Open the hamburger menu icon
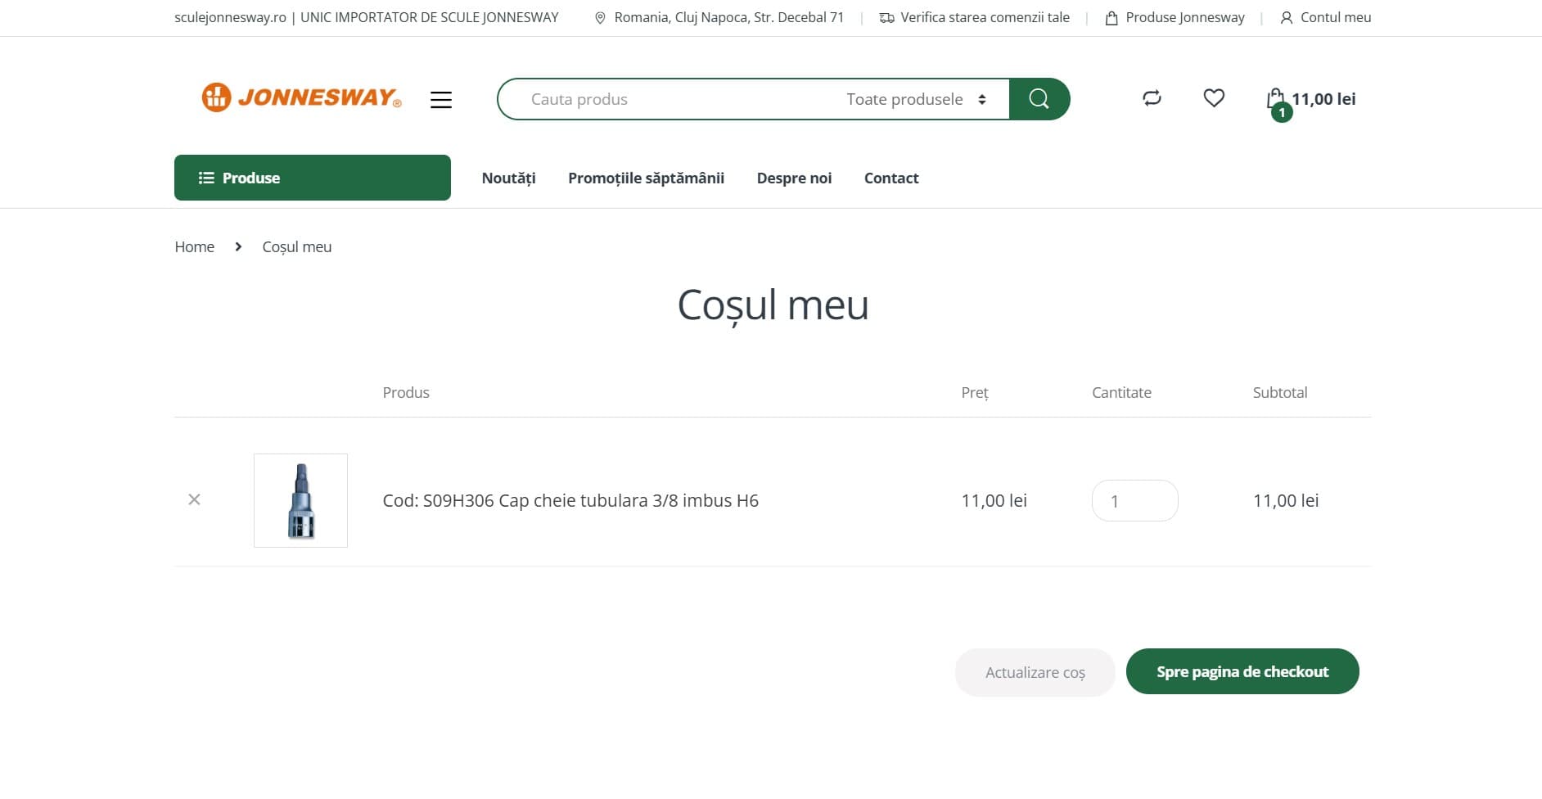This screenshot has height=799, width=1542. (441, 100)
